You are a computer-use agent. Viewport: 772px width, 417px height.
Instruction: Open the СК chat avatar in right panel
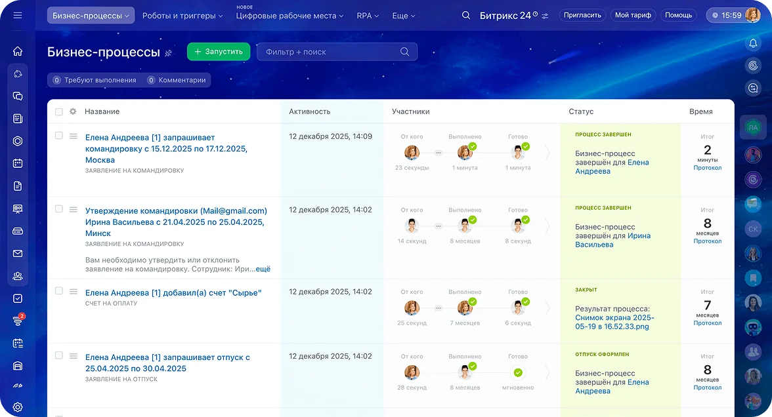(753, 229)
